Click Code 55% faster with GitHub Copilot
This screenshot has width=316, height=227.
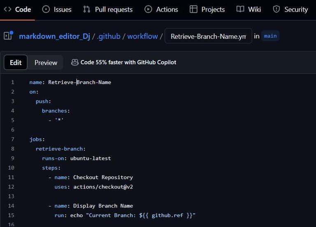click(128, 62)
